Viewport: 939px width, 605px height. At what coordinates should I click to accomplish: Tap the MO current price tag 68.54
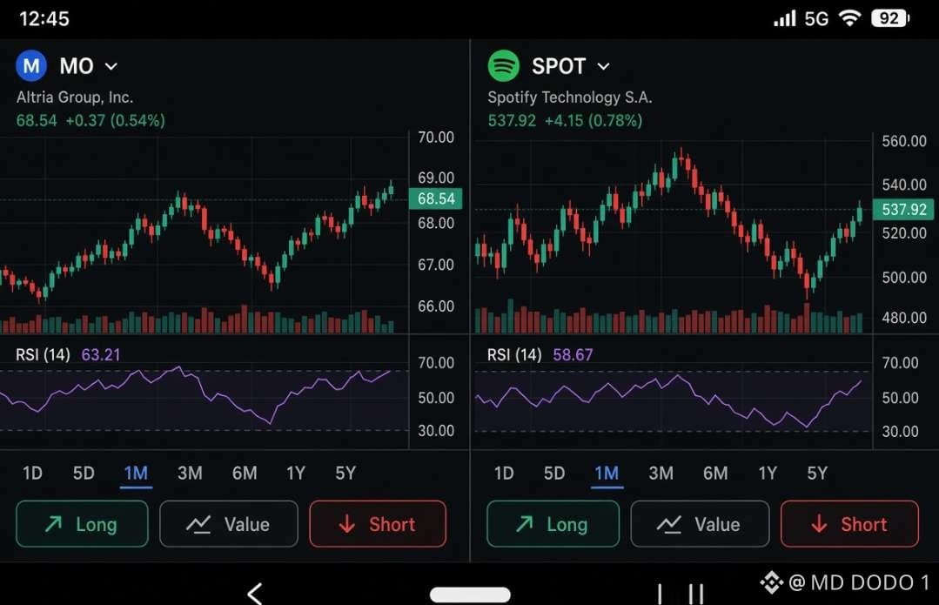coord(435,198)
